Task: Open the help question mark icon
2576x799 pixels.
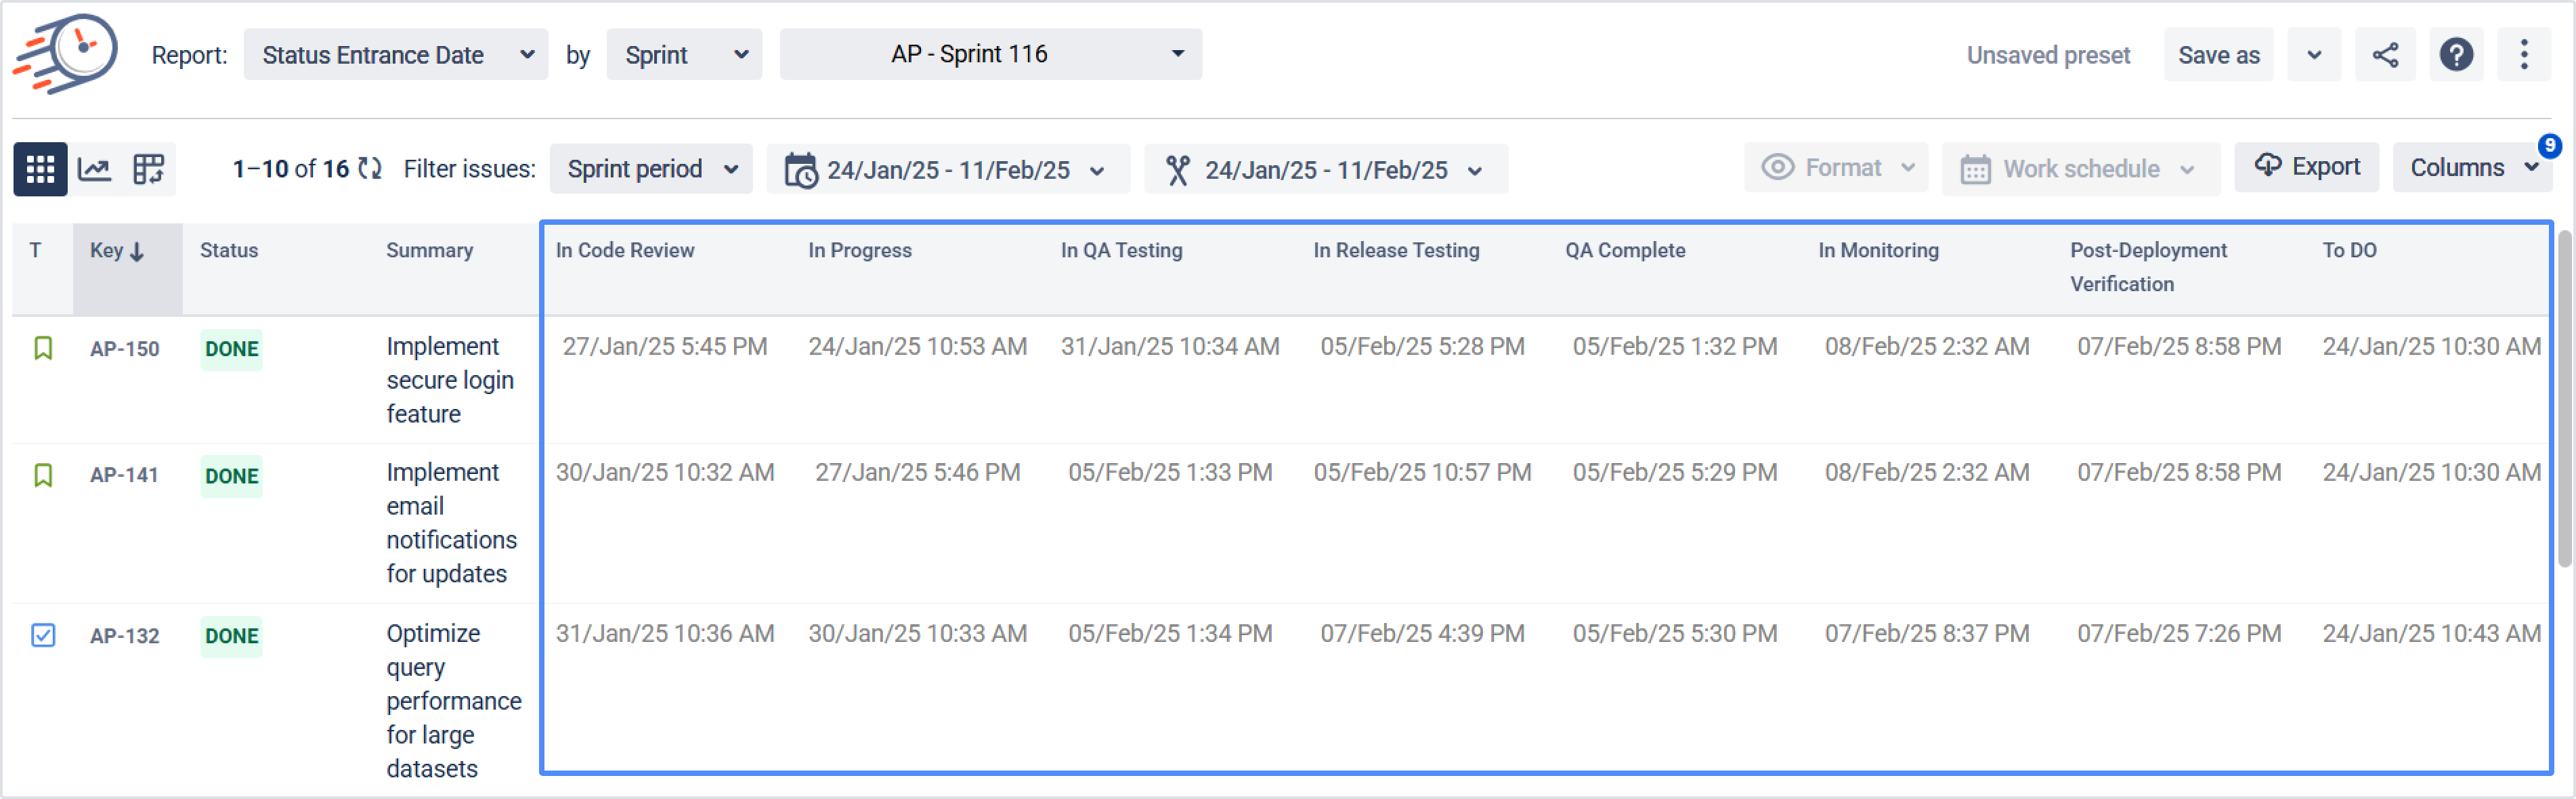Action: [x=2456, y=55]
